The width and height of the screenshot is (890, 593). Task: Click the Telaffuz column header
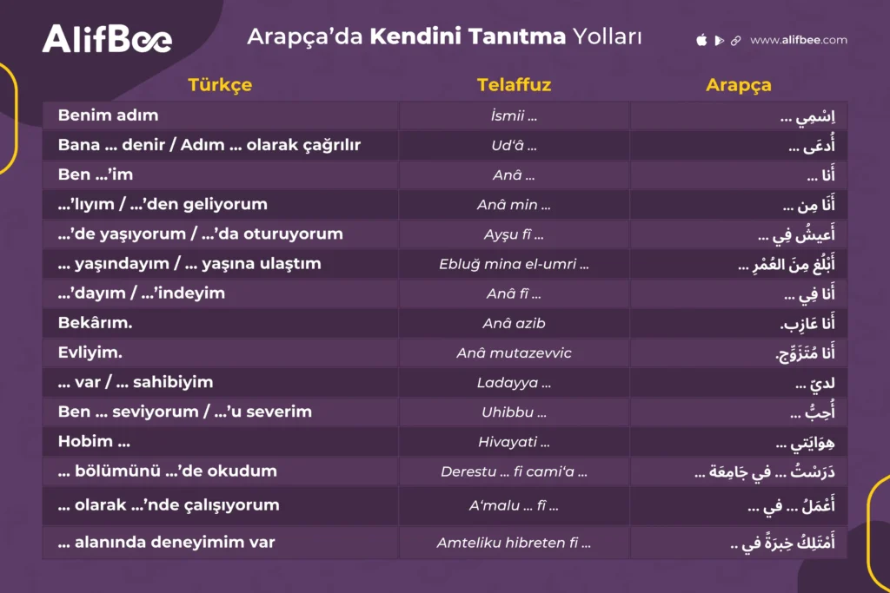pos(514,85)
